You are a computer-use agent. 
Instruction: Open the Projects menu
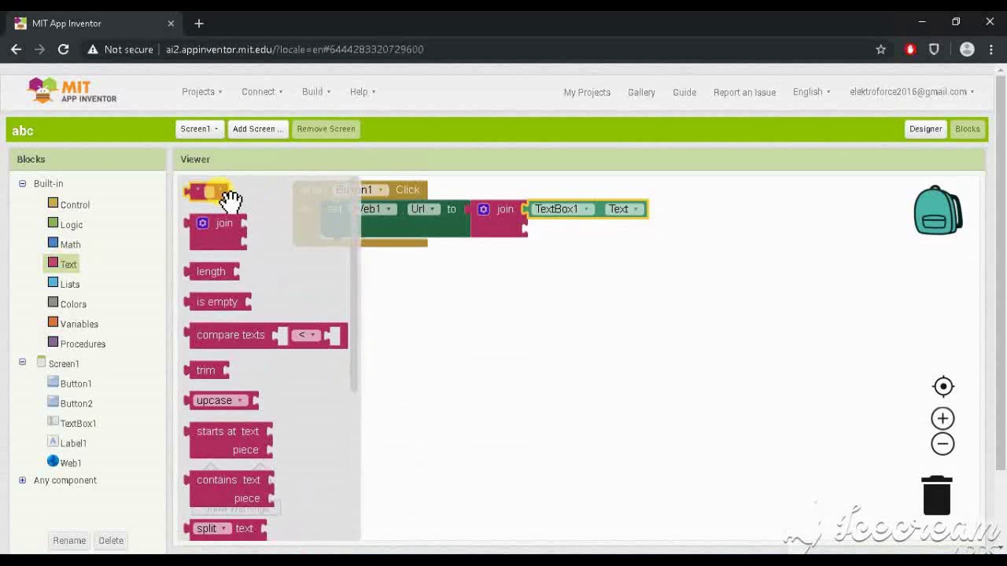[x=201, y=92]
